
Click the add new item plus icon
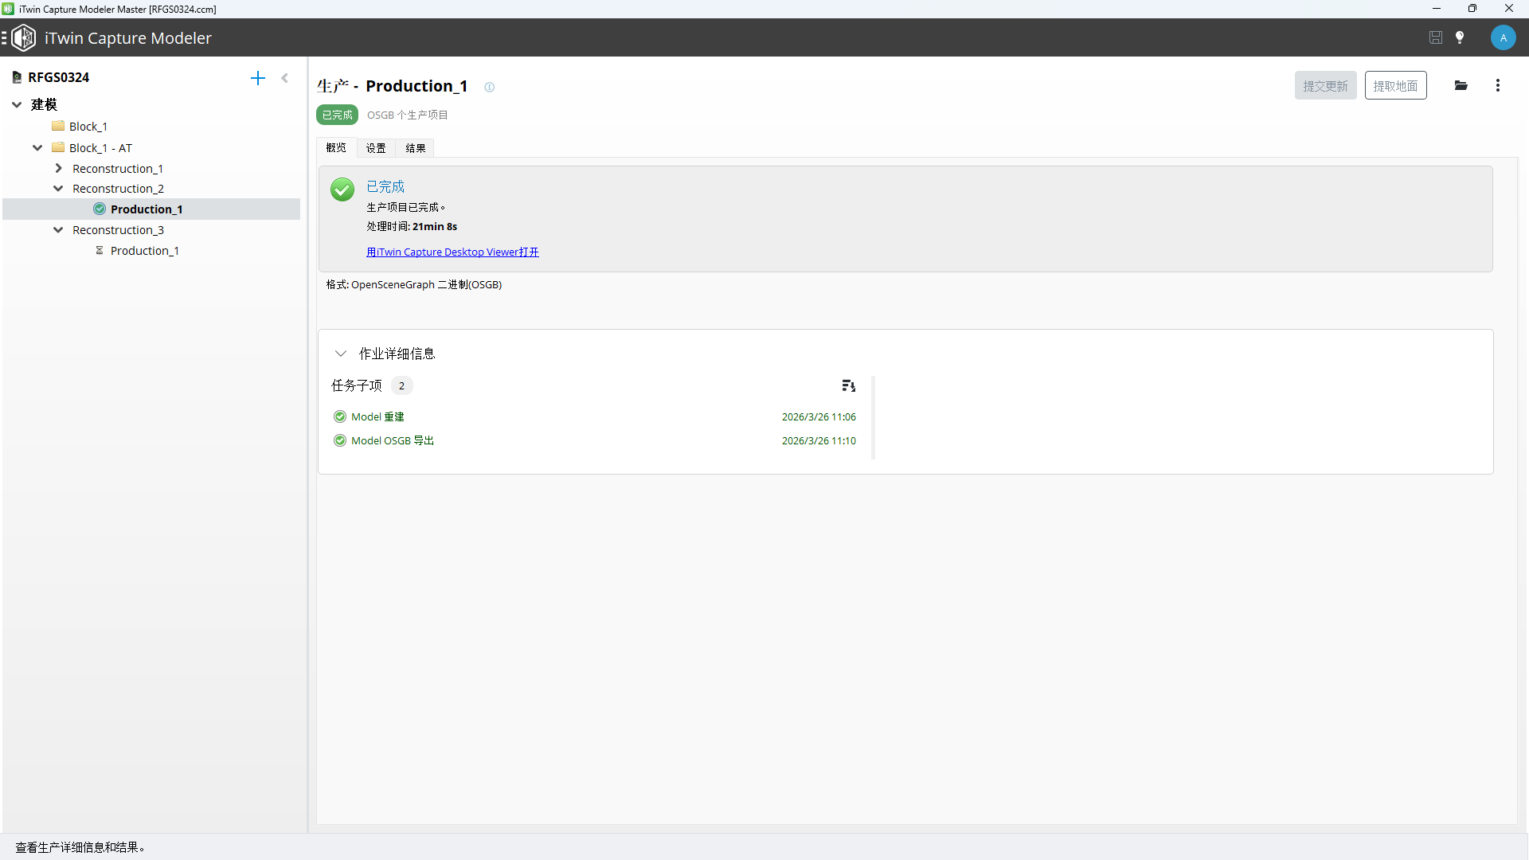tap(257, 78)
